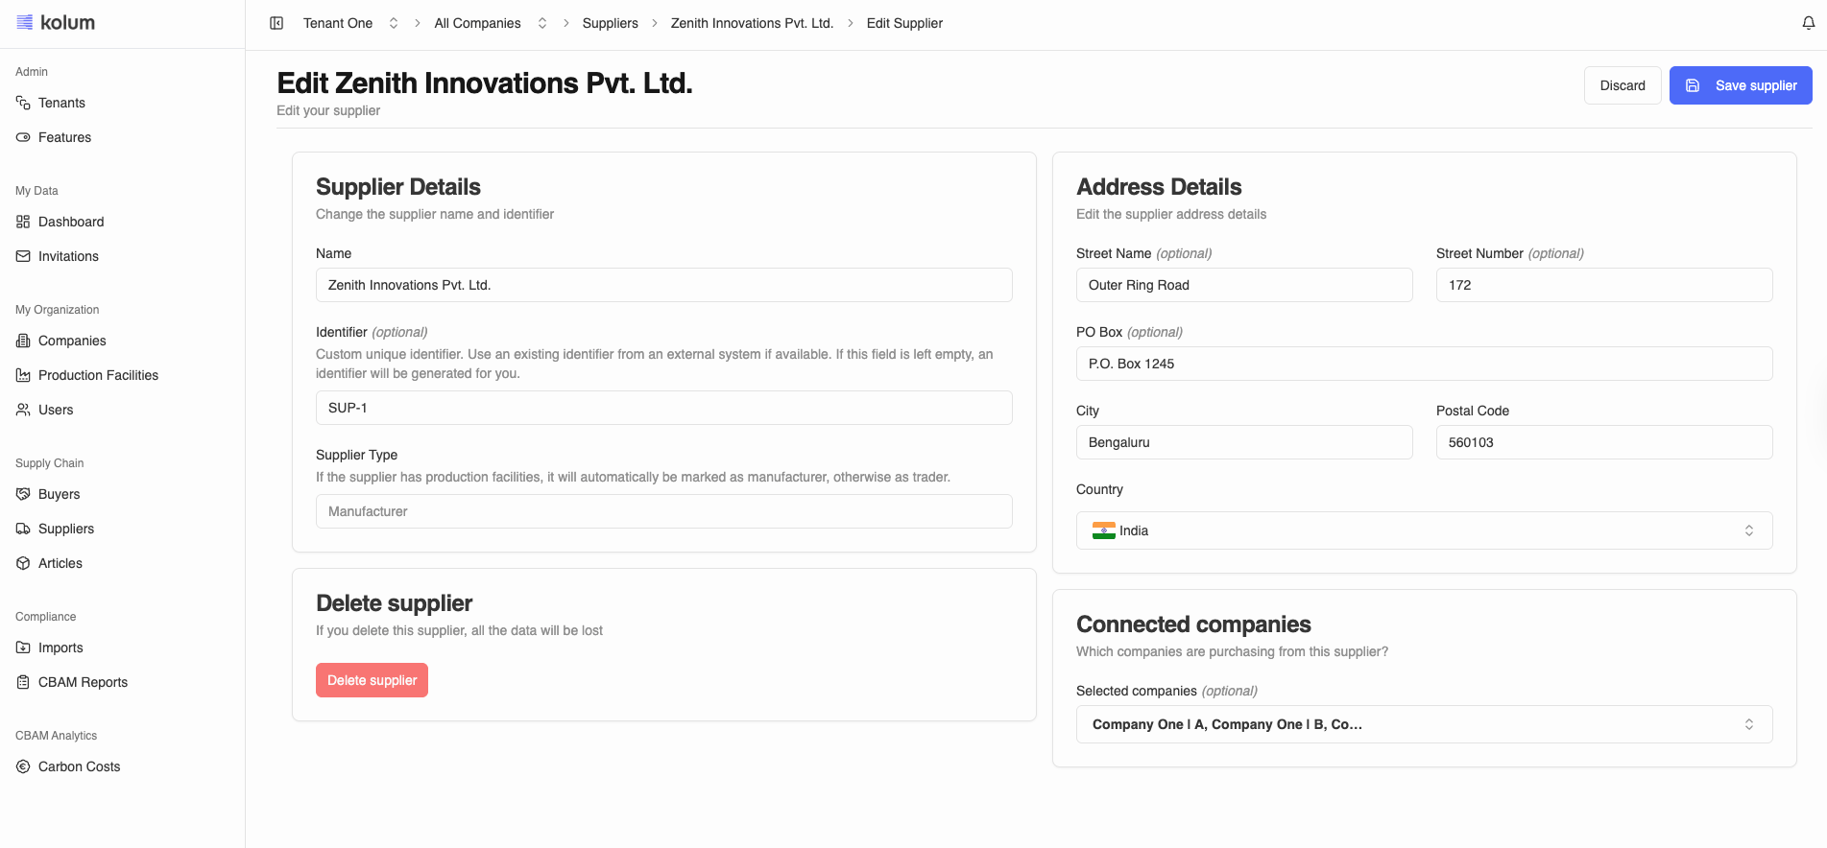This screenshot has height=848, width=1827.
Task: Click the Save supplier button
Action: coord(1740,85)
